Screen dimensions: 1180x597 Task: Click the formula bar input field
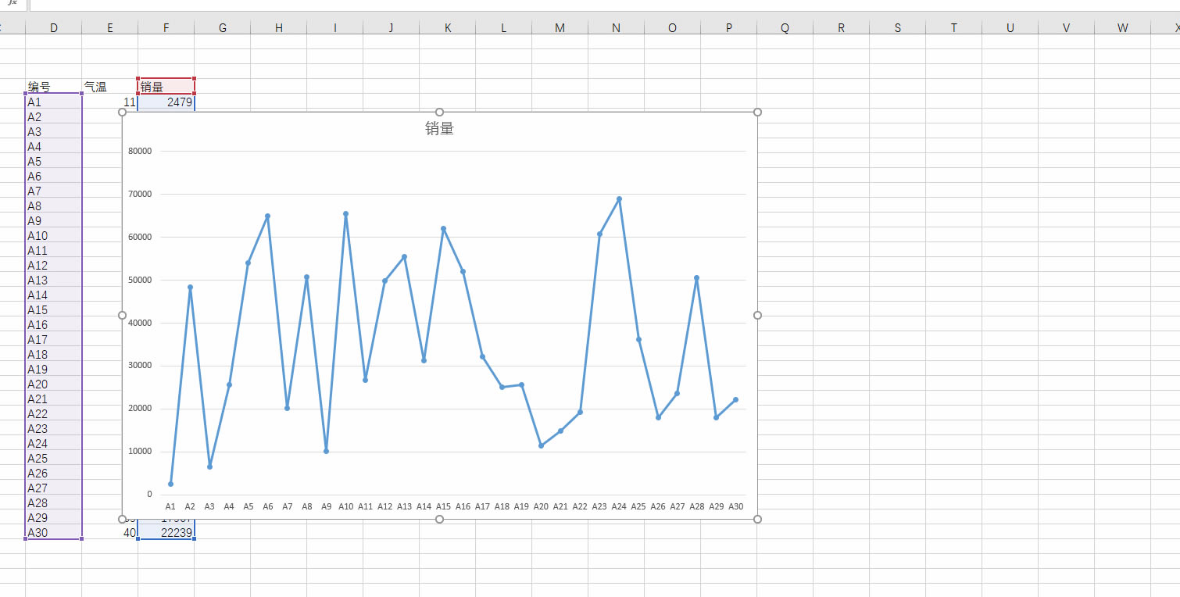pyautogui.click(x=603, y=5)
